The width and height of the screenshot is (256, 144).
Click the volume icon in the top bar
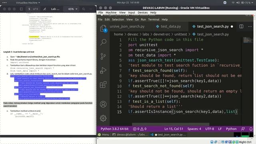(x=238, y=3)
